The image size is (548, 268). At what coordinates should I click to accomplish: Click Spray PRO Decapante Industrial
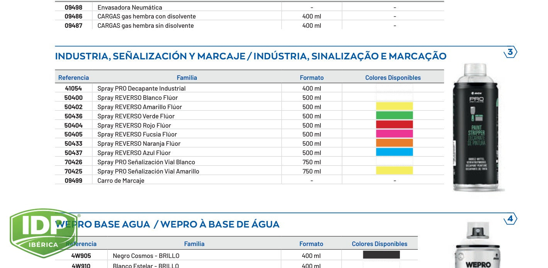click(141, 88)
